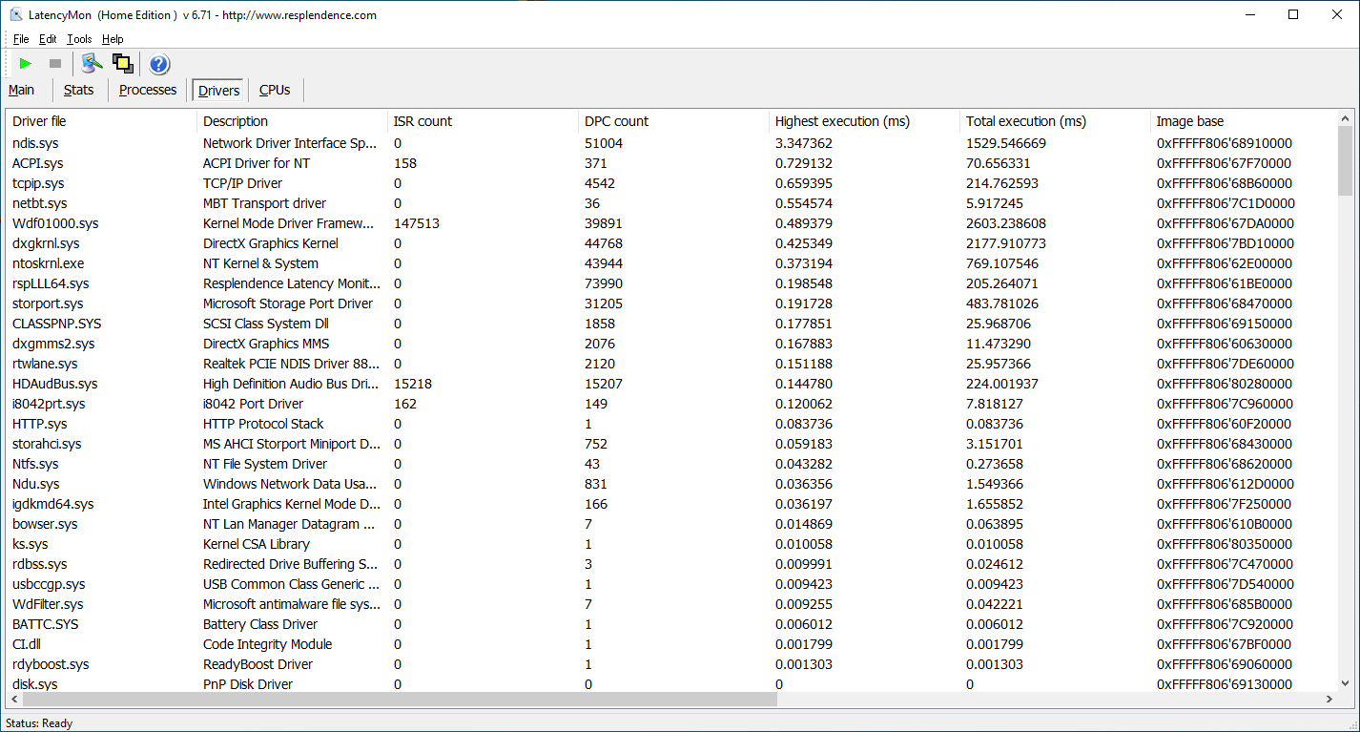1360x732 pixels.
Task: Start monitoring with the green play icon
Action: coord(26,64)
